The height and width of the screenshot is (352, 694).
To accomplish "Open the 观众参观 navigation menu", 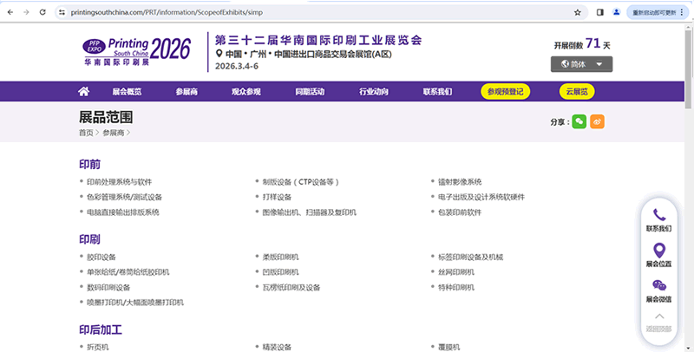I will tap(247, 92).
